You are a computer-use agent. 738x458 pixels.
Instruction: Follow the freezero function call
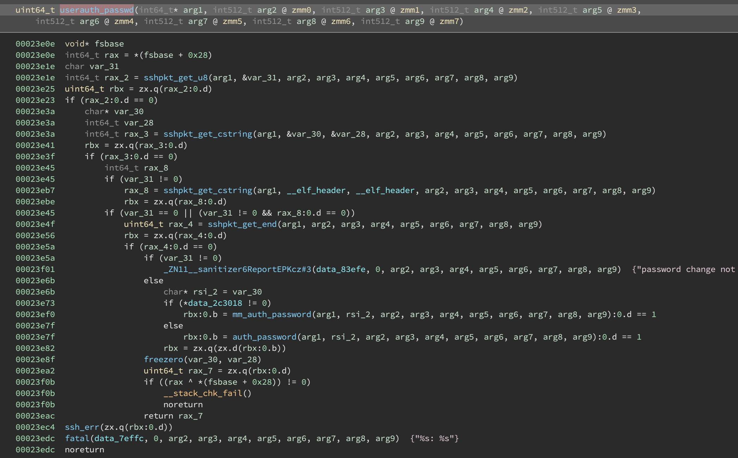click(163, 359)
